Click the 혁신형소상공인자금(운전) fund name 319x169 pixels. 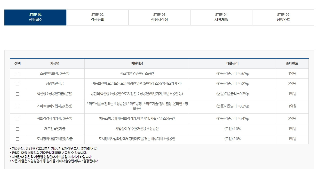pyautogui.click(x=55, y=94)
